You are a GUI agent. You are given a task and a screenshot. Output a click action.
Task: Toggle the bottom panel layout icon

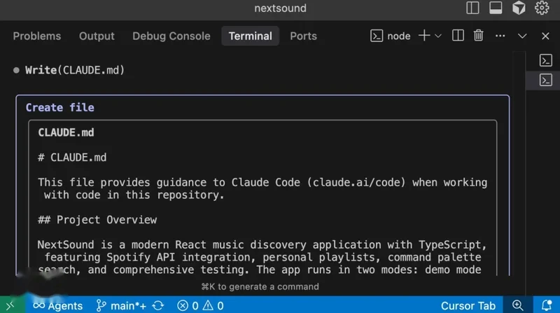pos(496,8)
